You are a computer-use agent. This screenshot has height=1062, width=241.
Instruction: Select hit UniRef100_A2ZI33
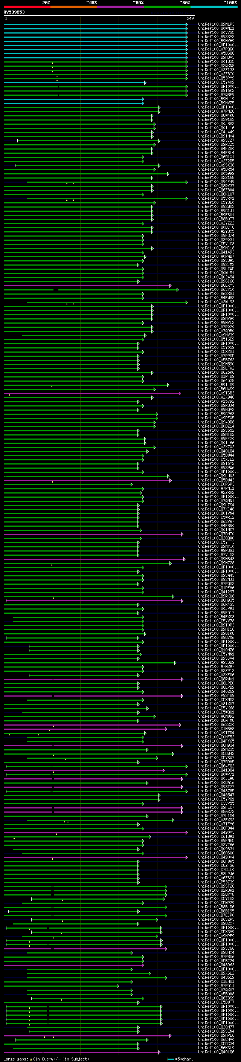[x=216, y=70]
